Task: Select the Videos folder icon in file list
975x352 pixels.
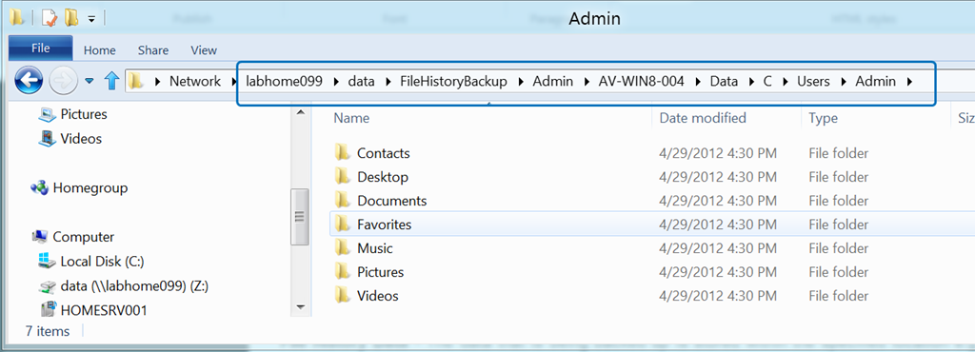Action: (342, 295)
